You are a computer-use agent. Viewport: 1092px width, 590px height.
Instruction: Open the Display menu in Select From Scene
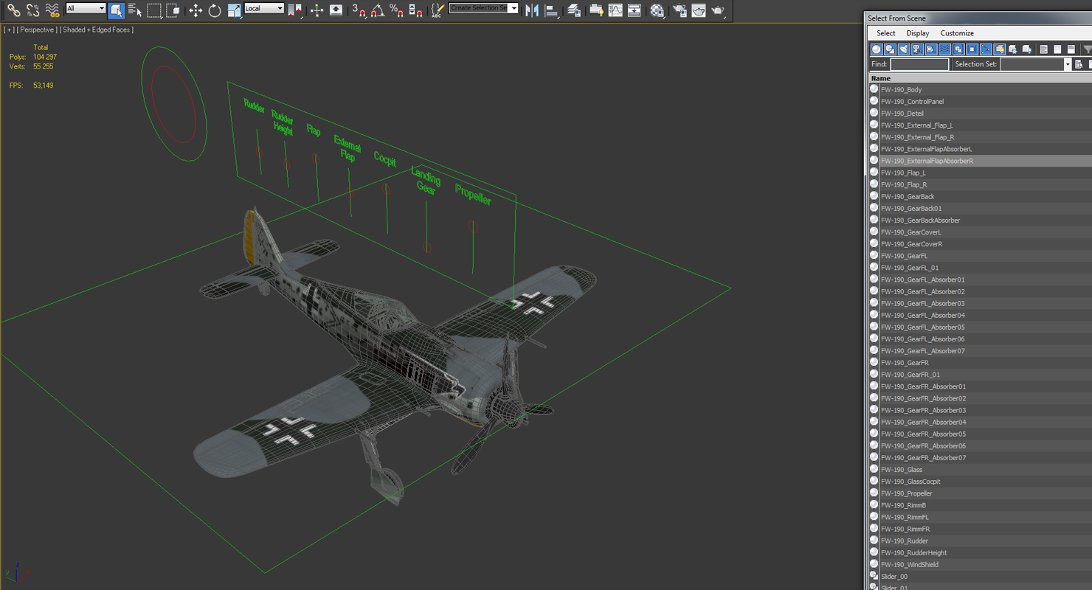[917, 33]
